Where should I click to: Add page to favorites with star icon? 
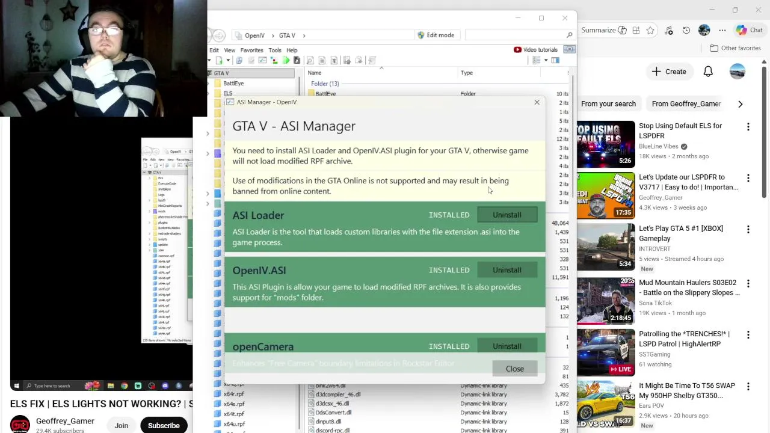point(650,30)
